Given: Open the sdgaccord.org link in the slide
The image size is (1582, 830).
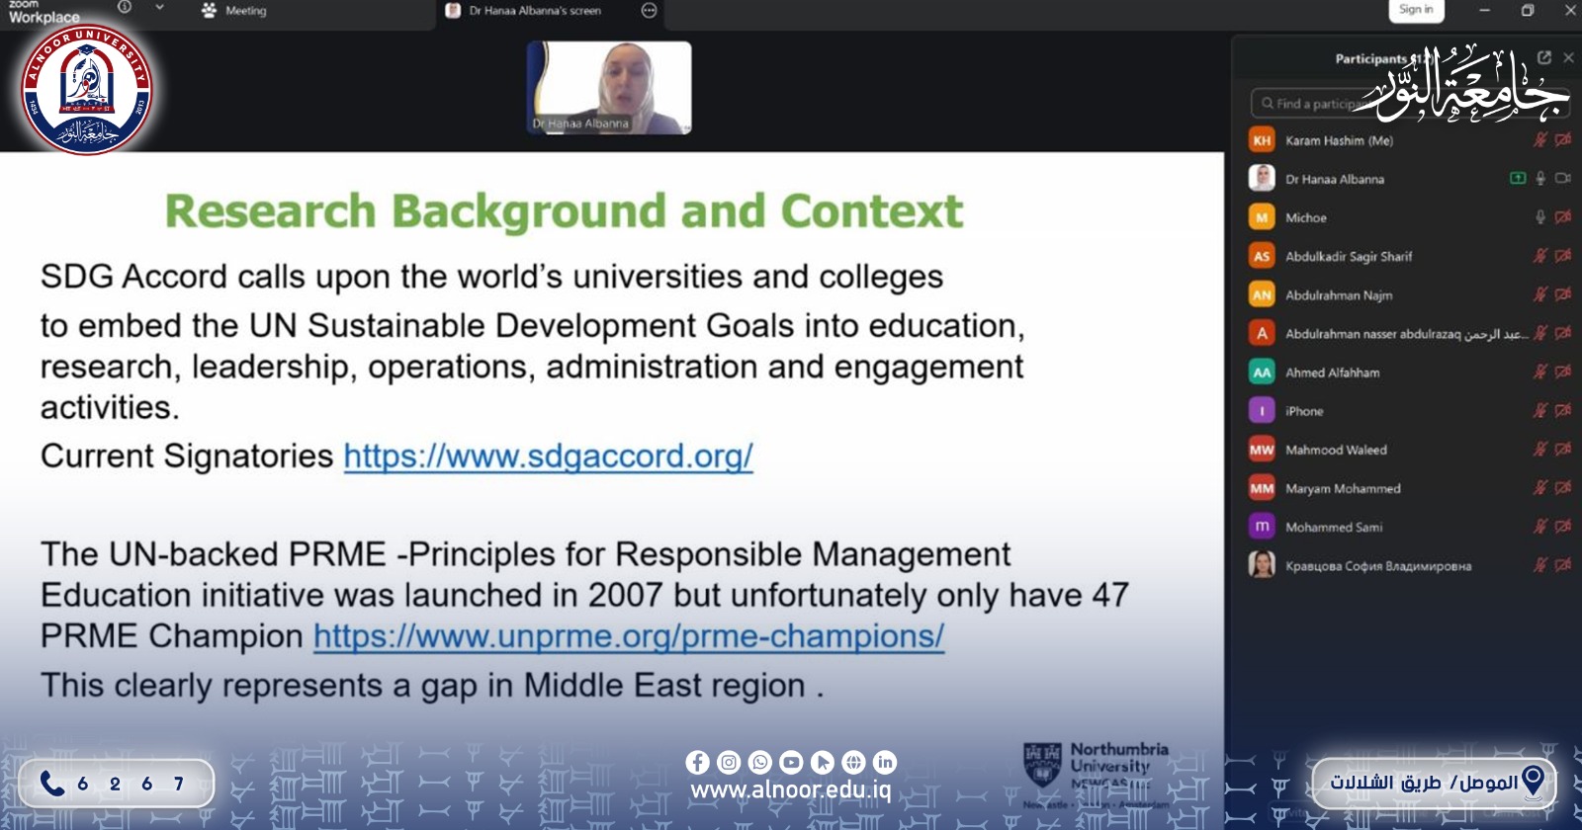Looking at the screenshot, I should click(548, 456).
